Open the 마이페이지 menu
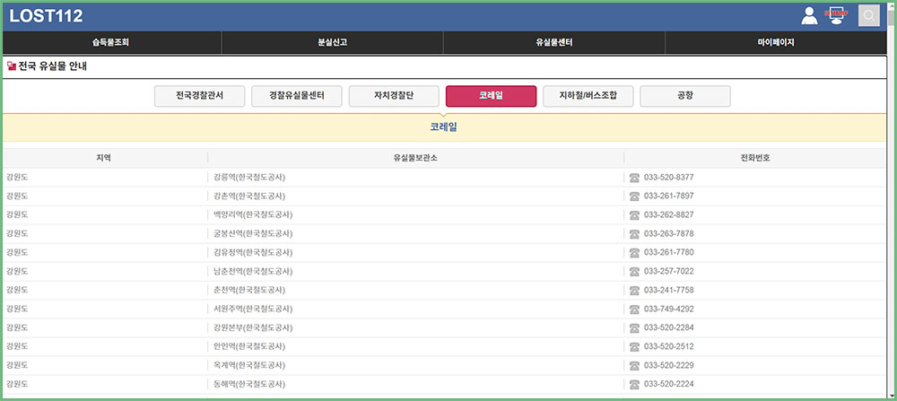Screen dimensions: 897x401 coord(776,42)
